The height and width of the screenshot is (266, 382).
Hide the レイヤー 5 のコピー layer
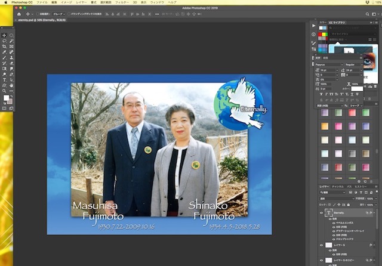click(x=321, y=261)
